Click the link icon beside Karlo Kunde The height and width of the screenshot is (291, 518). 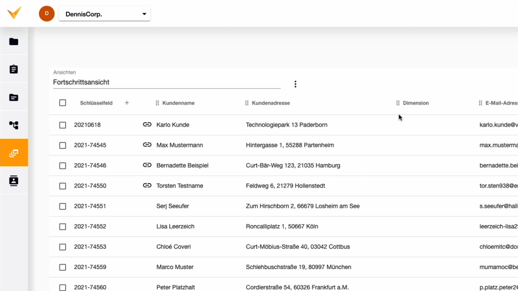pos(147,124)
